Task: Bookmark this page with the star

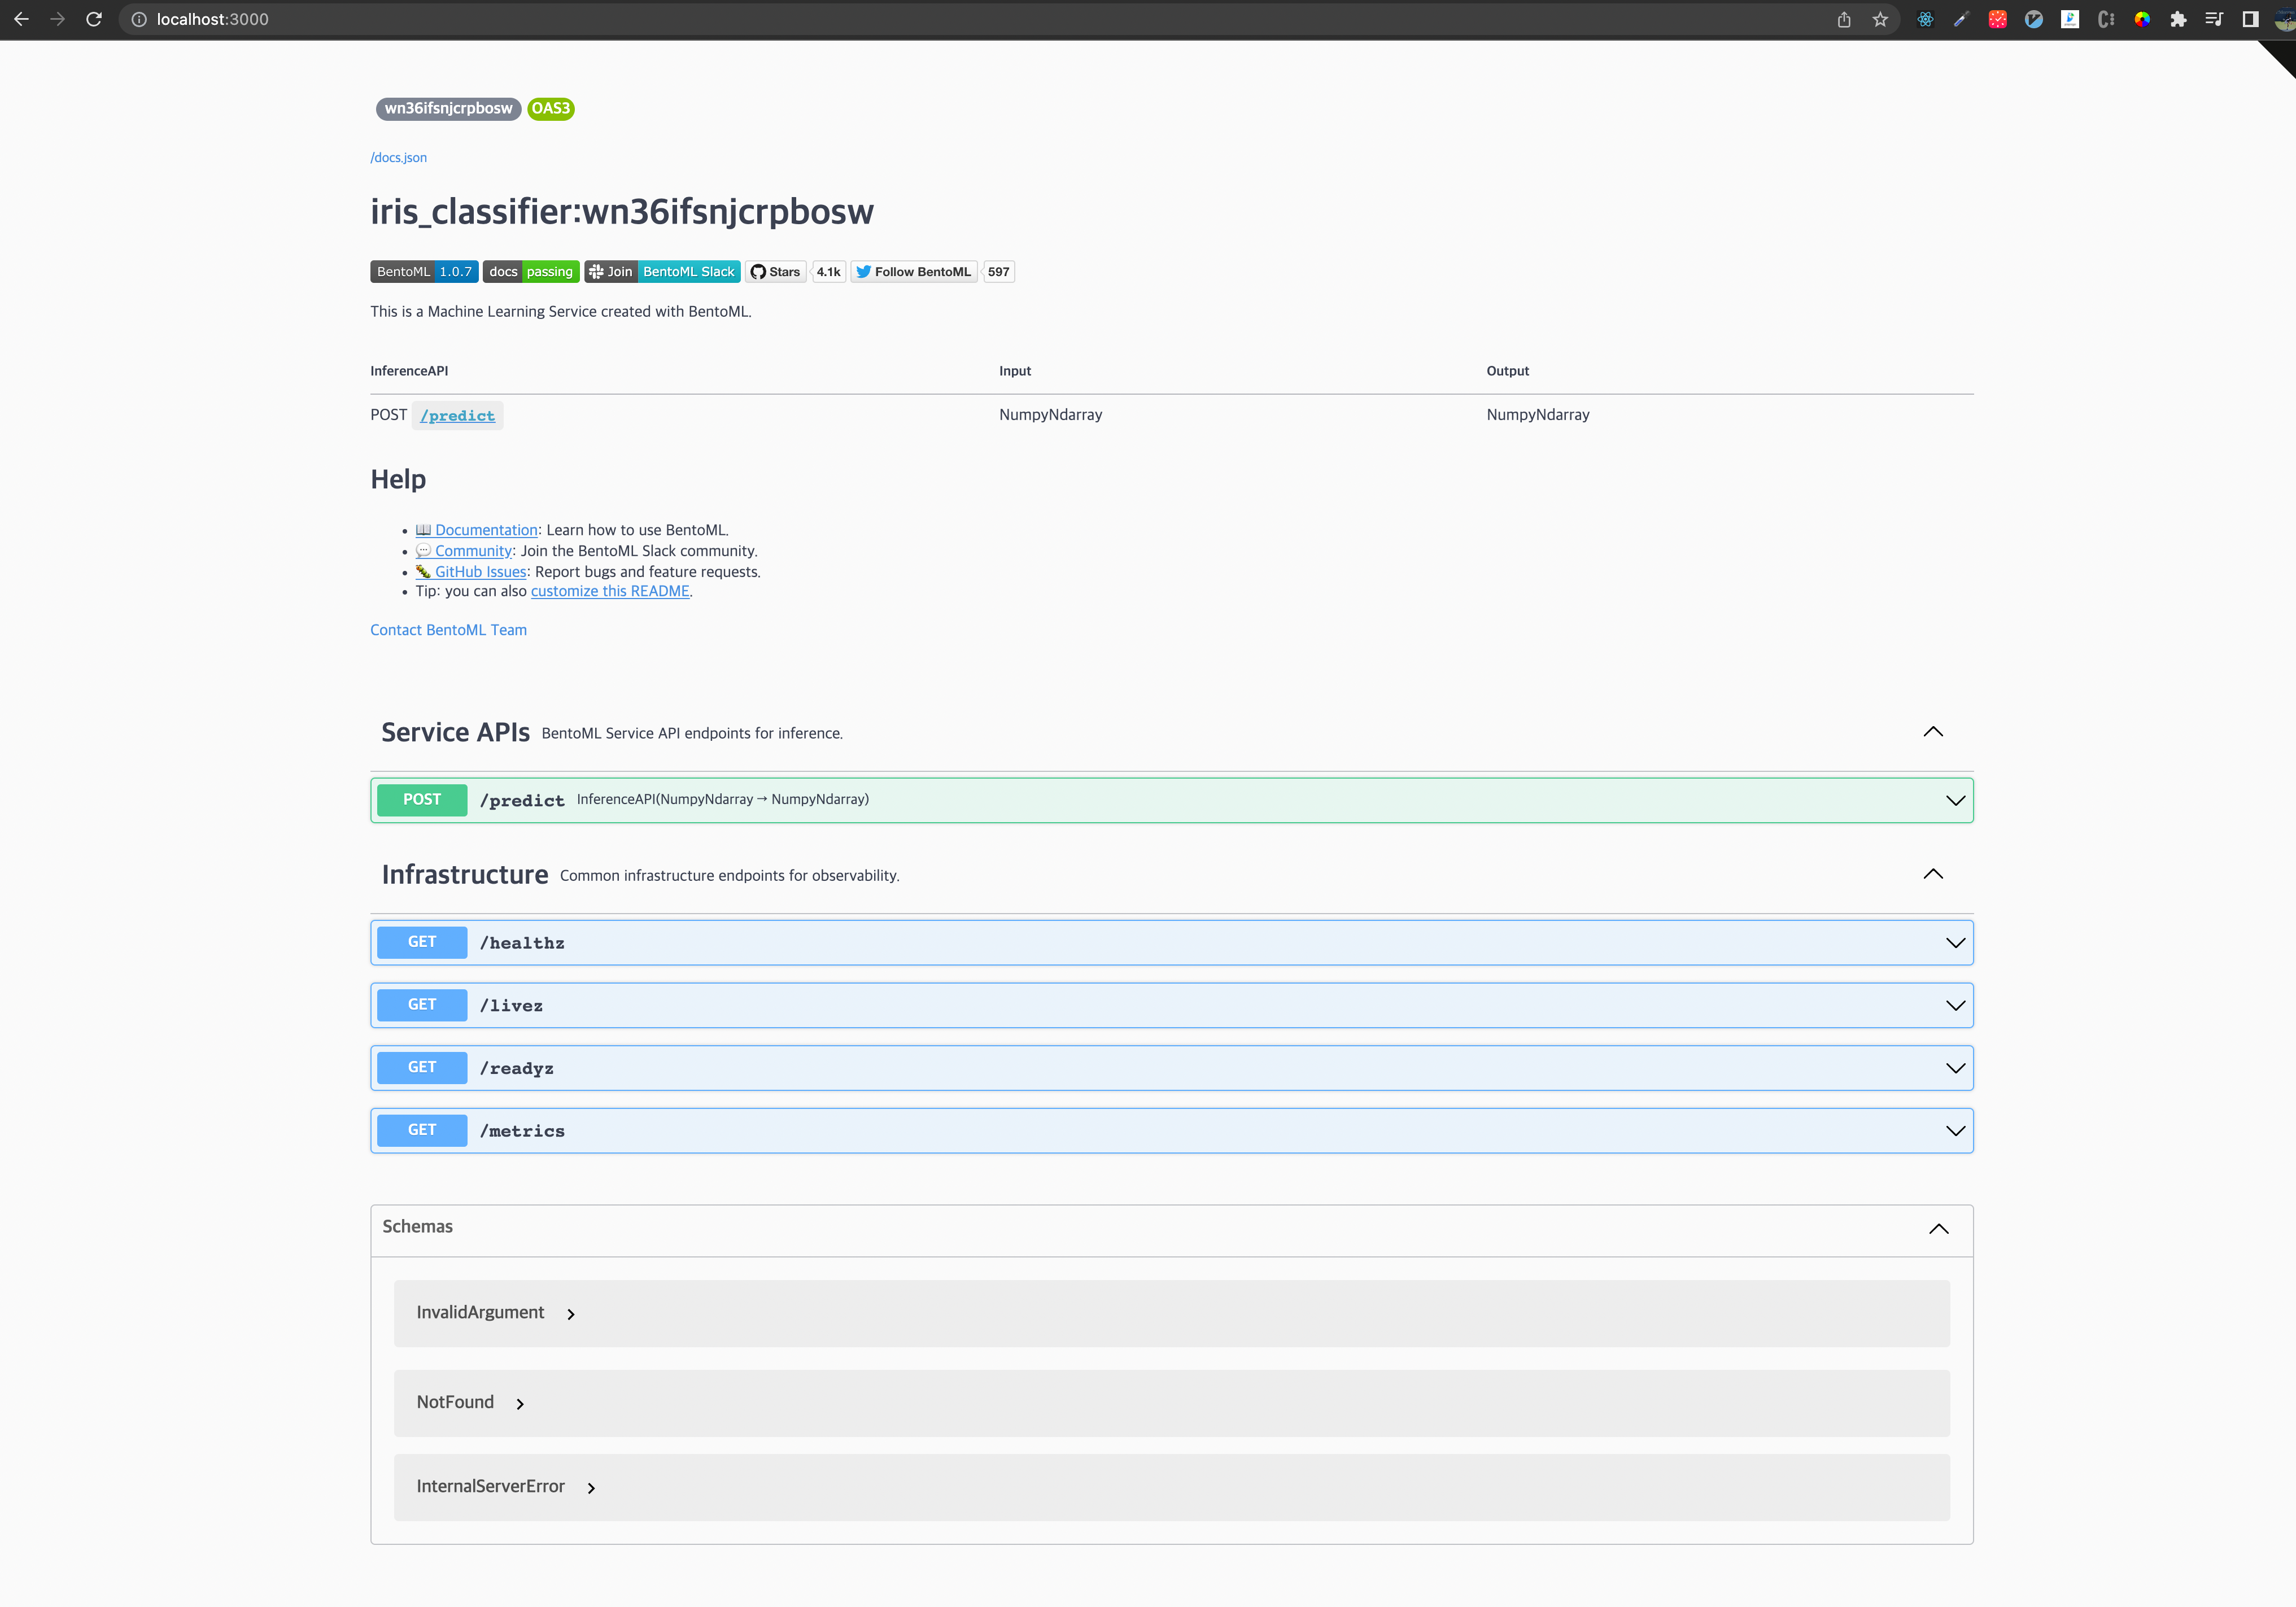Action: (x=1880, y=19)
